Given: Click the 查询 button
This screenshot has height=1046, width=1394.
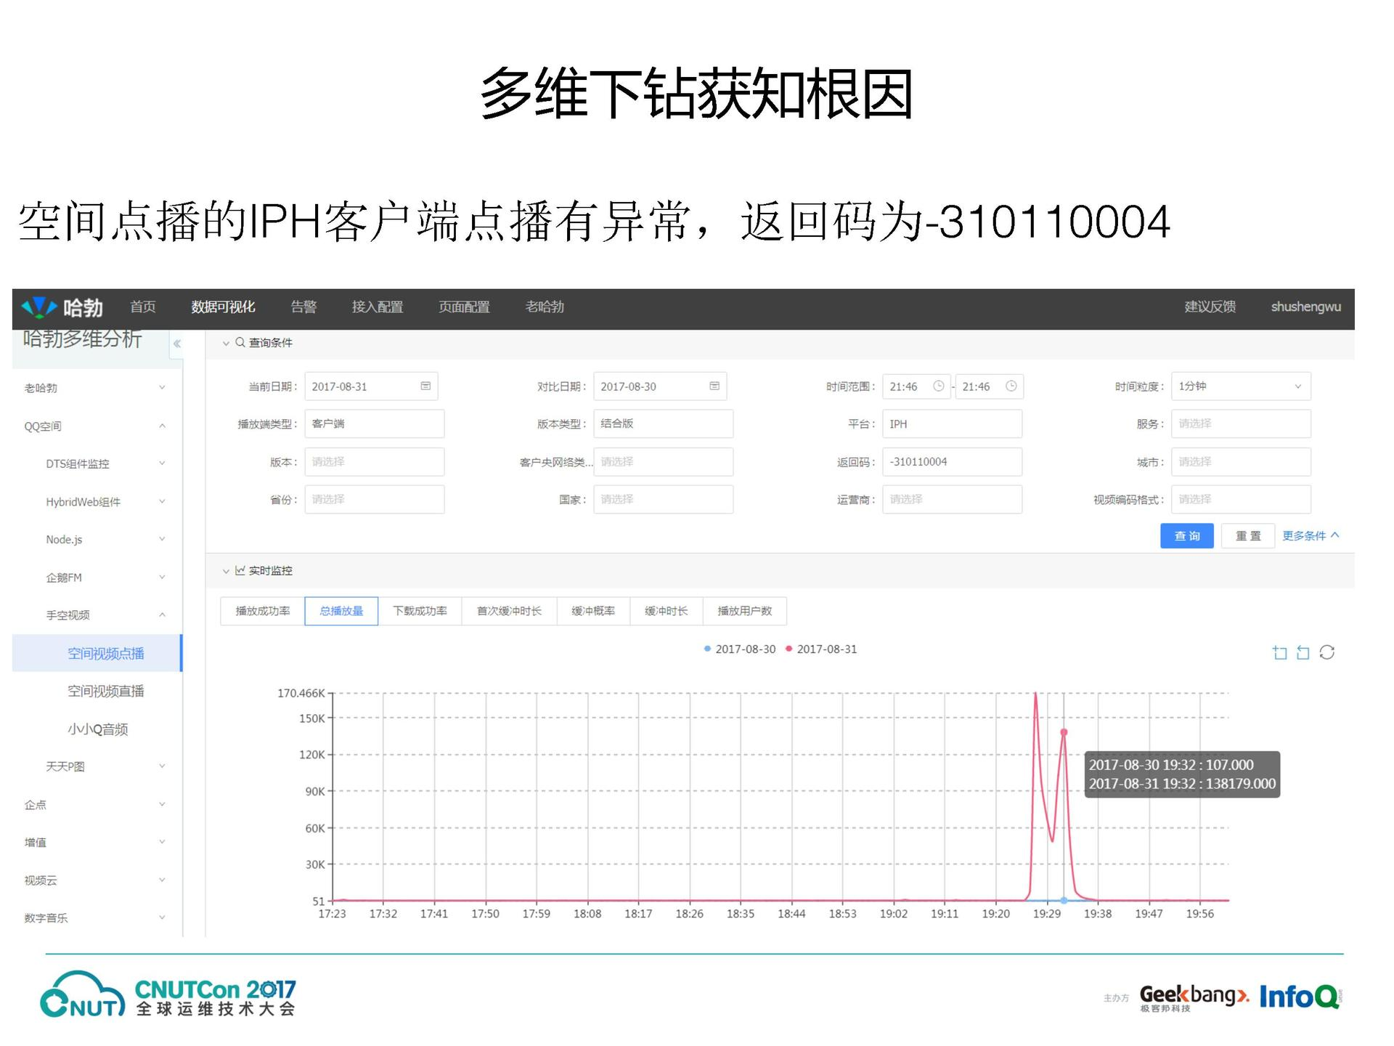Looking at the screenshot, I should click(x=1186, y=536).
